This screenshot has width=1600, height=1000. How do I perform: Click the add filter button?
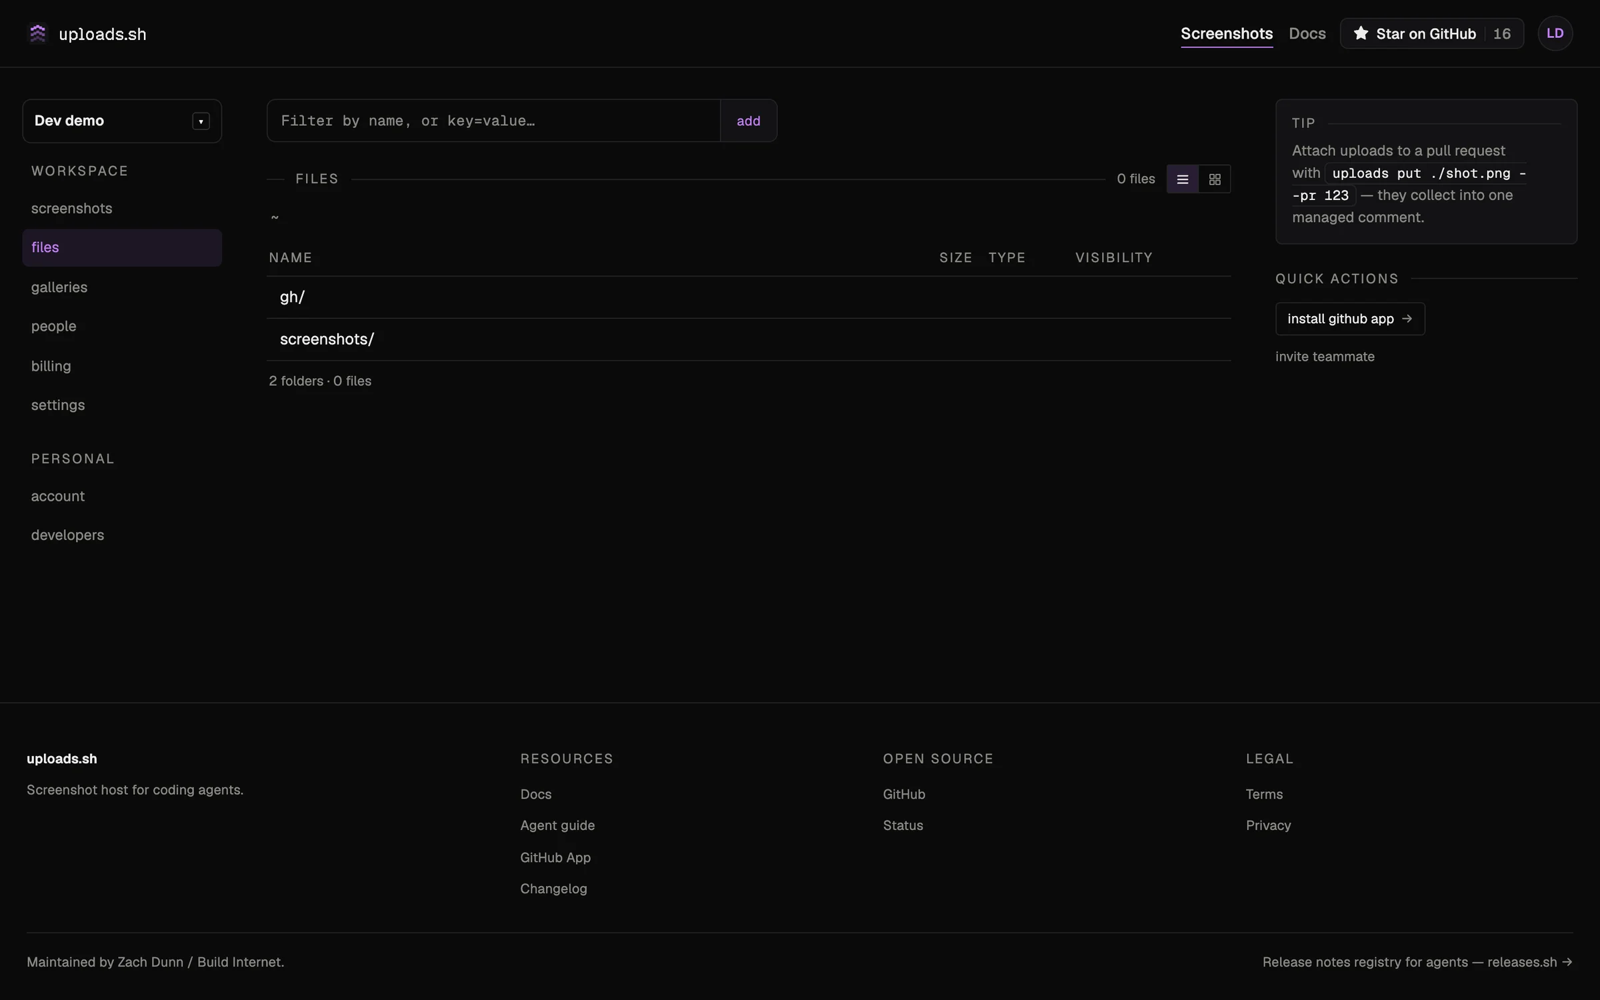(749, 121)
